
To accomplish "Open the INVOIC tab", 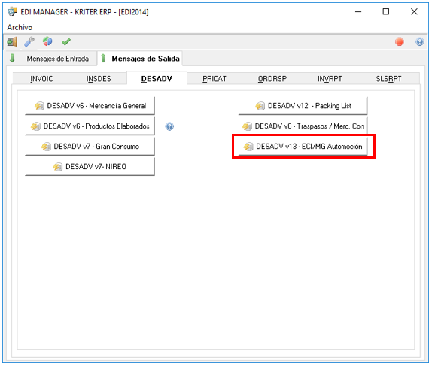I will 41,79.
